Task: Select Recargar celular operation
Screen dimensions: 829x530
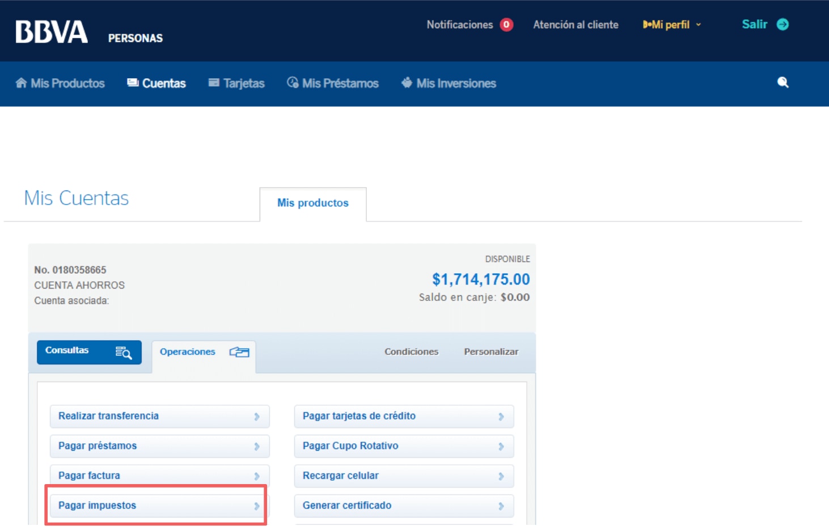Action: [404, 476]
